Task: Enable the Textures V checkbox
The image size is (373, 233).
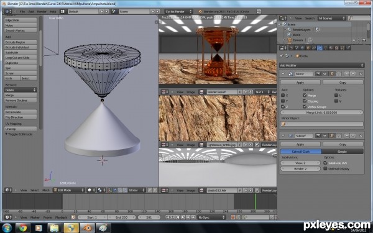Action: click(336, 101)
